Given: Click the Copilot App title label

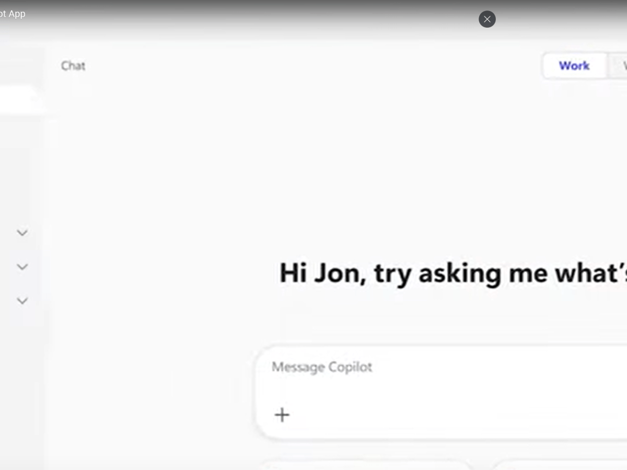Looking at the screenshot, I should (13, 14).
